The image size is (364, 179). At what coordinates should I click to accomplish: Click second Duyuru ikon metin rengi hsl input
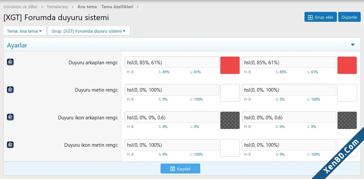(x=289, y=145)
